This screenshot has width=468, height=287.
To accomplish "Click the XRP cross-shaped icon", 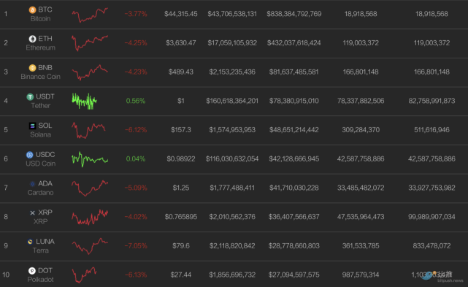I will point(33,213).
